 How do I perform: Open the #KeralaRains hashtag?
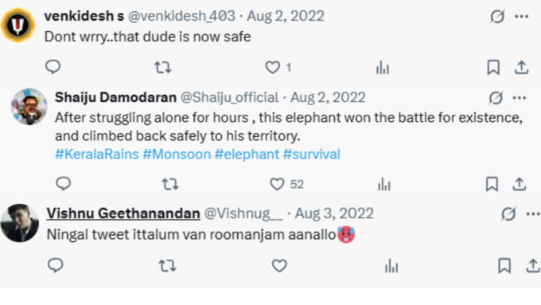coord(97,154)
